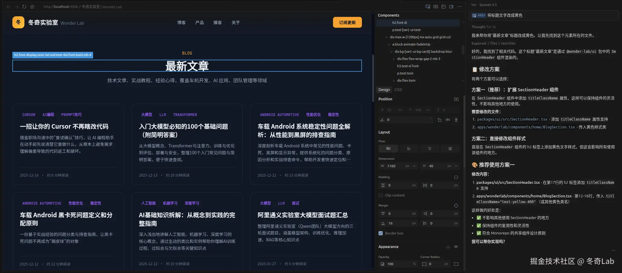This screenshot has width=622, height=273.
Task: Click the Opacity value control
Action: click(390, 264)
